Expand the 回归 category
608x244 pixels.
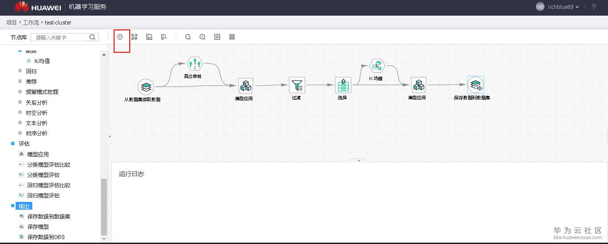[20, 71]
